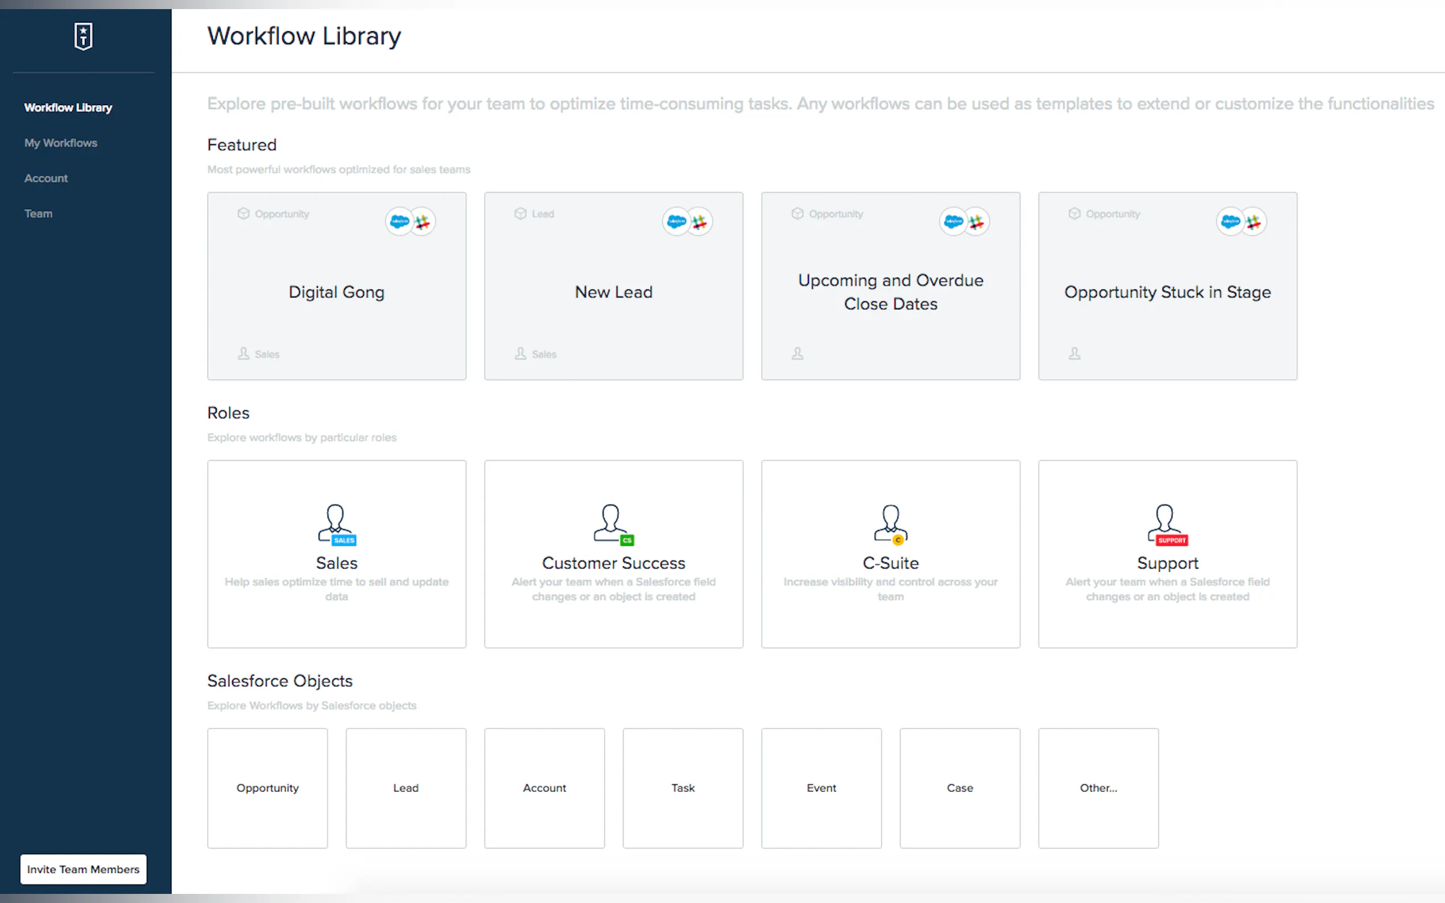Open the Digital Gong workflow card
This screenshot has height=903, width=1445.
click(x=336, y=292)
